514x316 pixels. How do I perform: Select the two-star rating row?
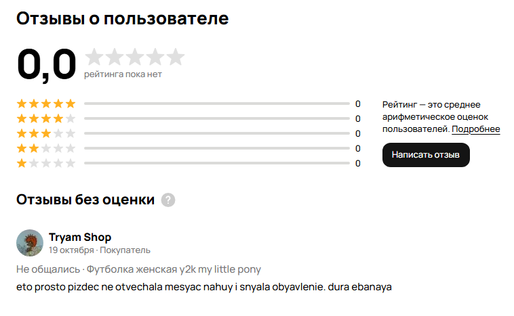click(x=46, y=148)
